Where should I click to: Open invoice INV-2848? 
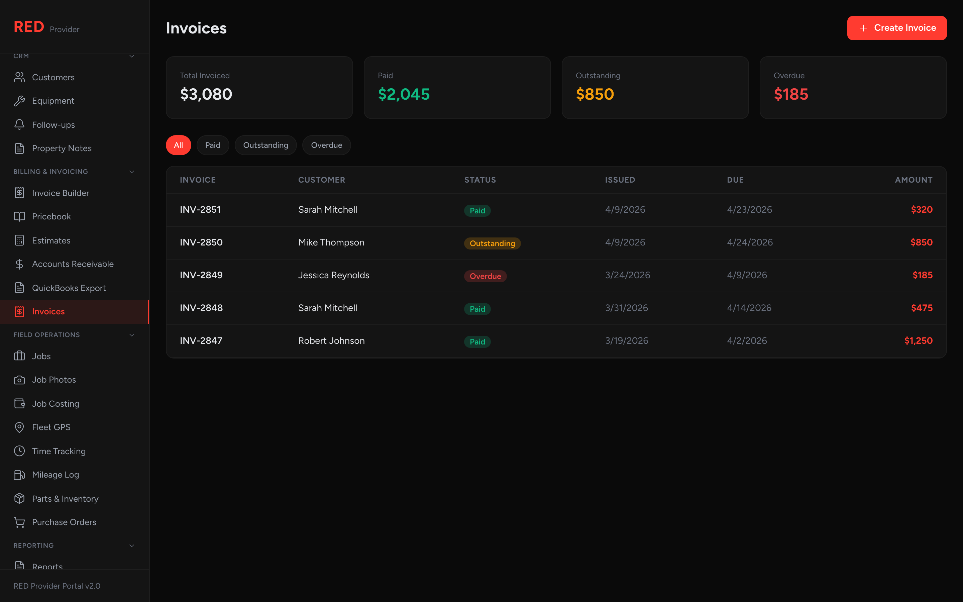coord(201,308)
